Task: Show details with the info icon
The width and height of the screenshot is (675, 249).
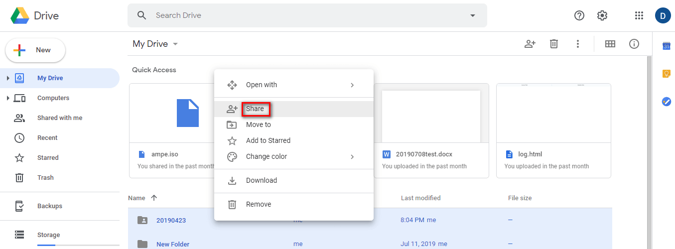Action: (x=634, y=44)
